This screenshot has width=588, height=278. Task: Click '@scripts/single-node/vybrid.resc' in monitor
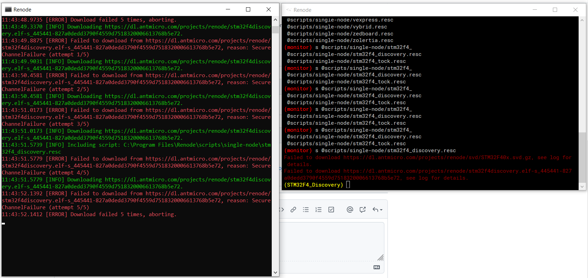tap(337, 27)
